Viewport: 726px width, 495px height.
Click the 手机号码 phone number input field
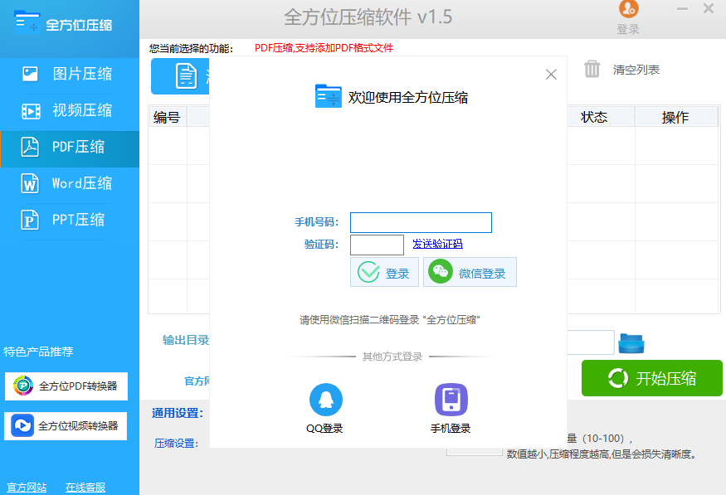[x=421, y=222]
